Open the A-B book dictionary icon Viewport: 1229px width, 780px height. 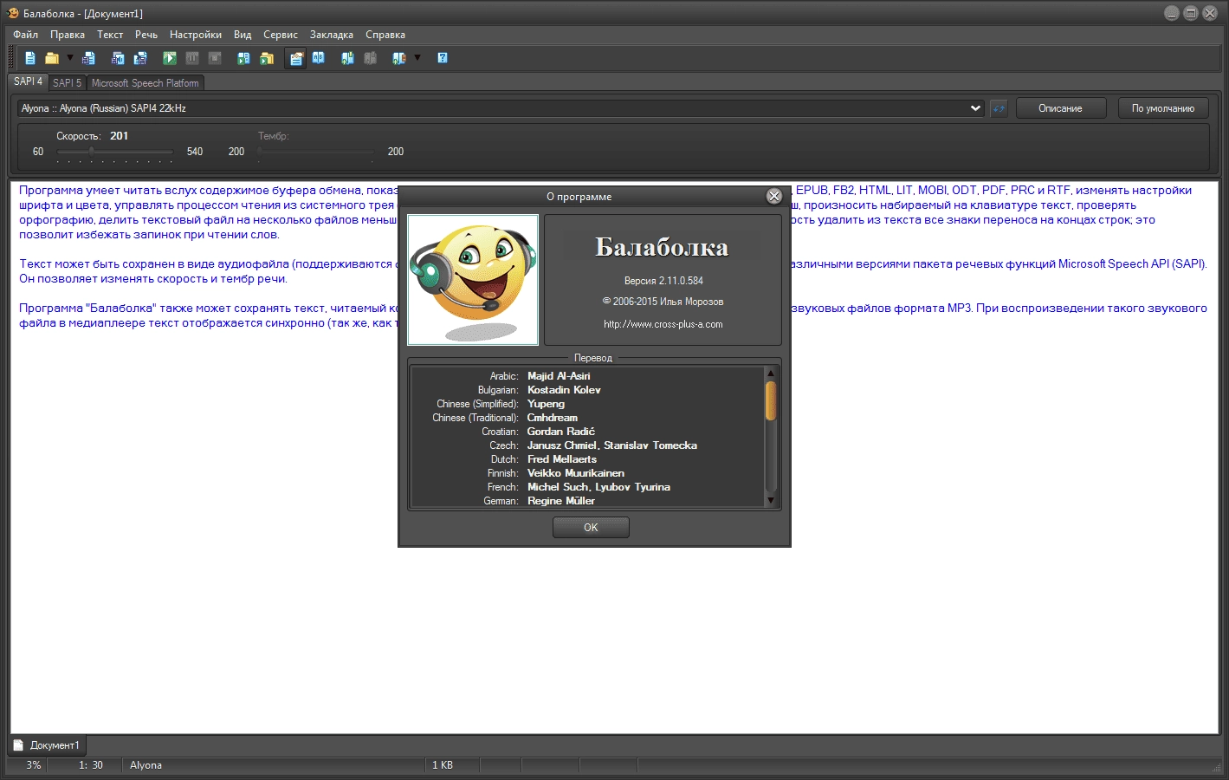coord(319,58)
